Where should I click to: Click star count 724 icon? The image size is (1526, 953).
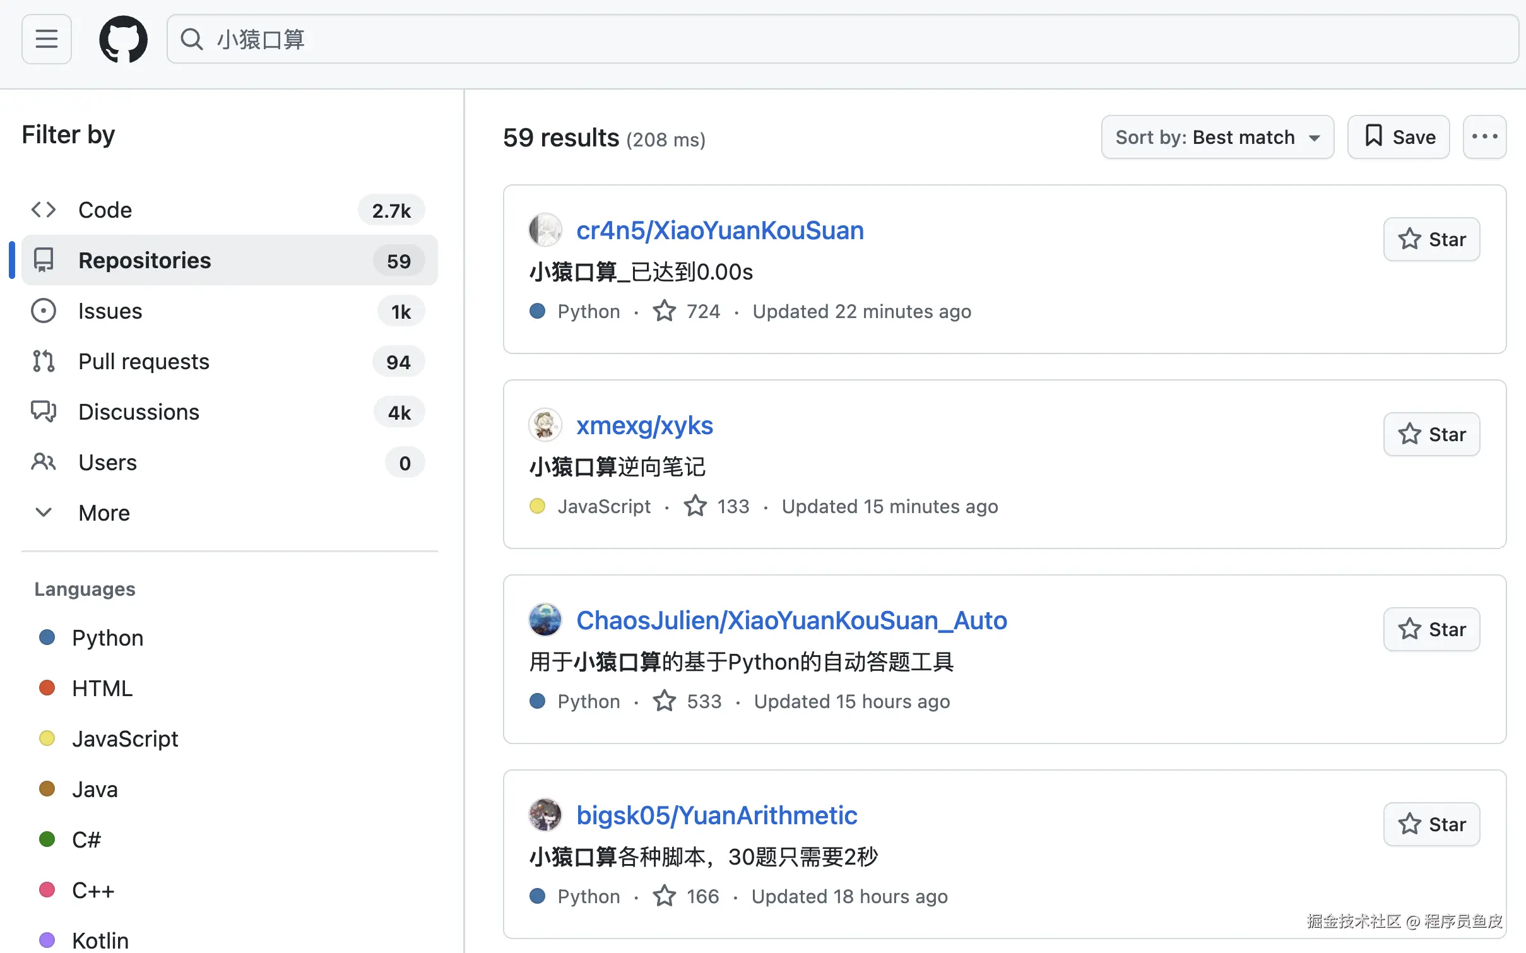[x=665, y=311]
